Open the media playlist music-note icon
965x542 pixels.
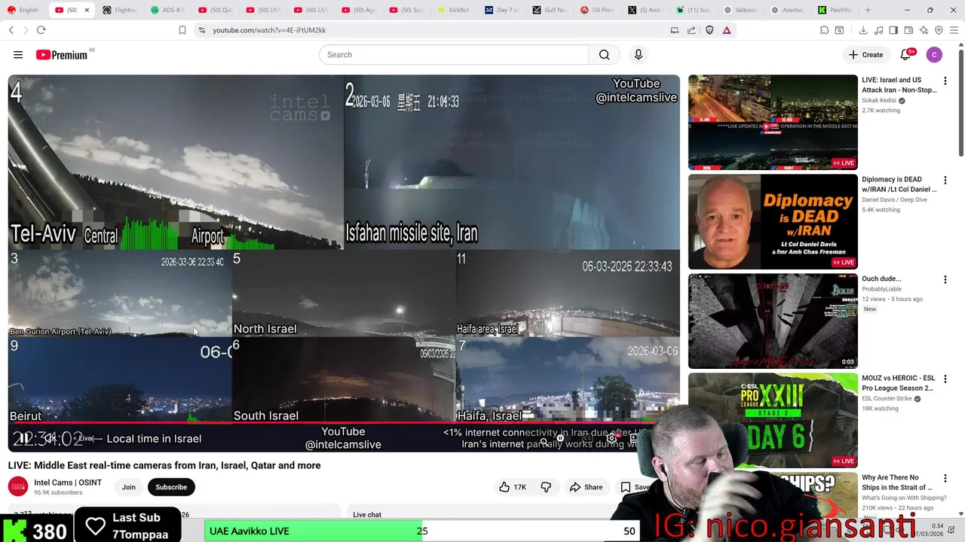[878, 30]
